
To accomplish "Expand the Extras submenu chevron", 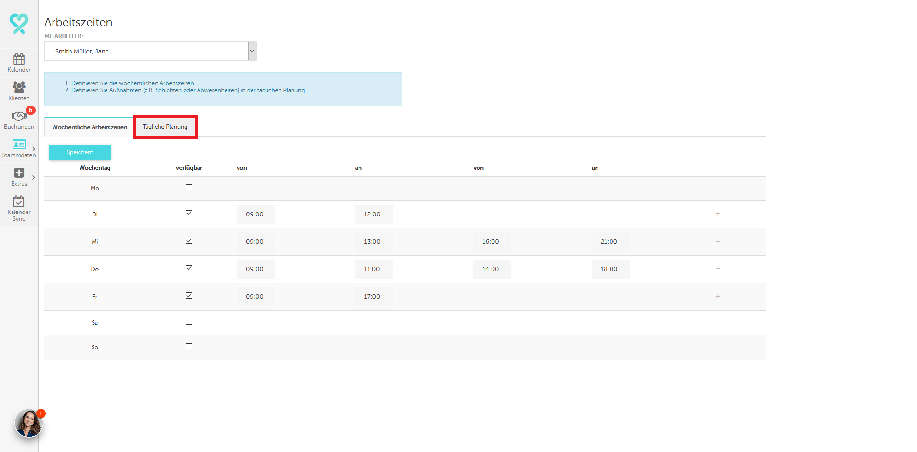I will (34, 177).
